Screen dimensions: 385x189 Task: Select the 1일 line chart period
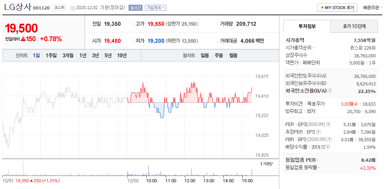click(x=36, y=55)
